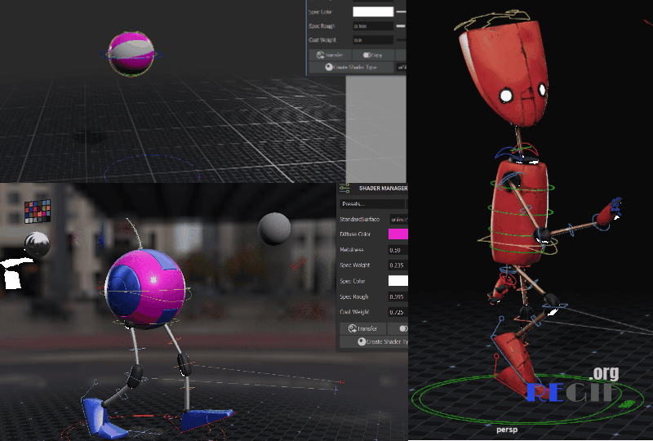Click the StandardSurface label
This screenshot has height=441, width=653.
tap(359, 219)
